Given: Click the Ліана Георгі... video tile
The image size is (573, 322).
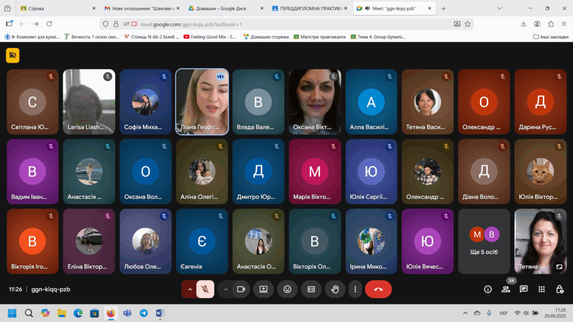Looking at the screenshot, I should click(201, 102).
